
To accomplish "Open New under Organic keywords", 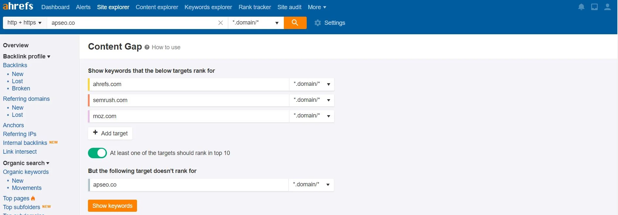I will click(18, 181).
